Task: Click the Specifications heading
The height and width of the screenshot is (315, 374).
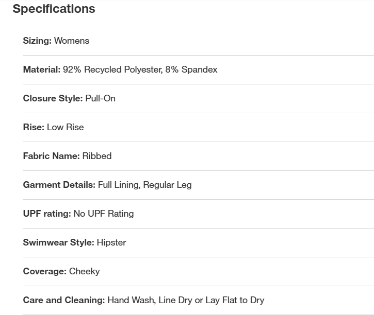Action: pyautogui.click(x=54, y=9)
